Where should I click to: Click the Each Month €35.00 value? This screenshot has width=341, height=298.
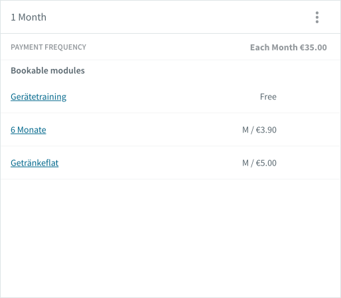pos(289,47)
